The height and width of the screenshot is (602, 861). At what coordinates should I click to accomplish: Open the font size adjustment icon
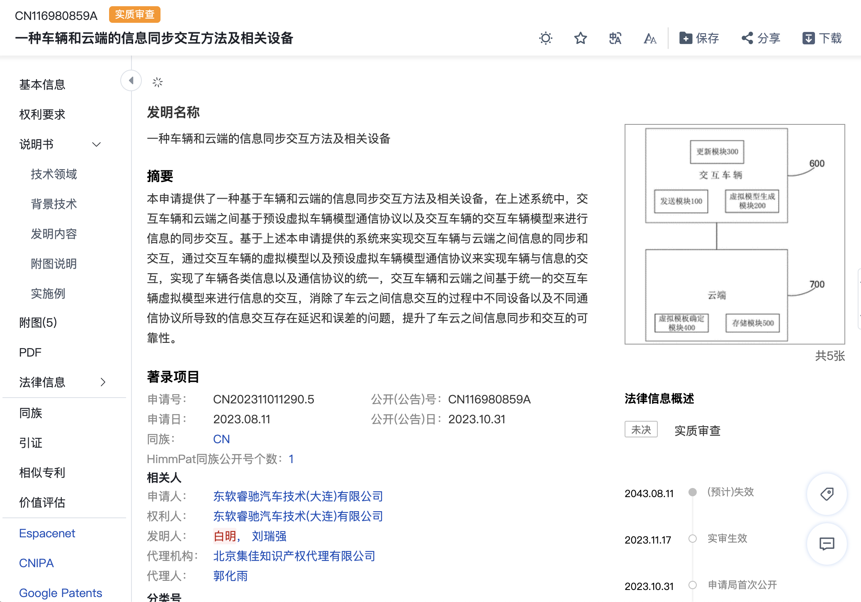[x=650, y=39]
